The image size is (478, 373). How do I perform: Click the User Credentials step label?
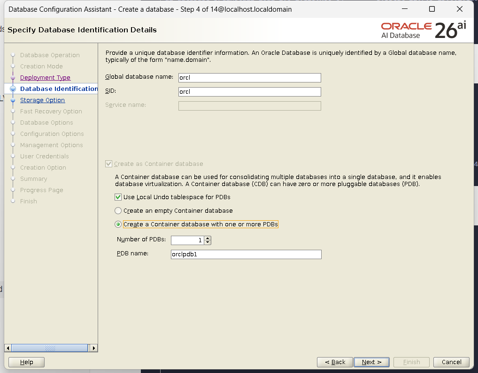pyautogui.click(x=45, y=157)
